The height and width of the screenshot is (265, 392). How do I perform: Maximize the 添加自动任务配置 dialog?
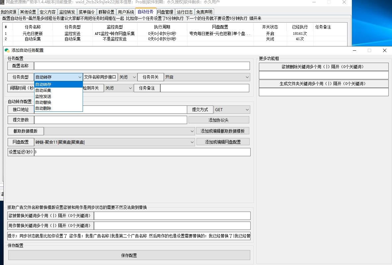(369, 50)
